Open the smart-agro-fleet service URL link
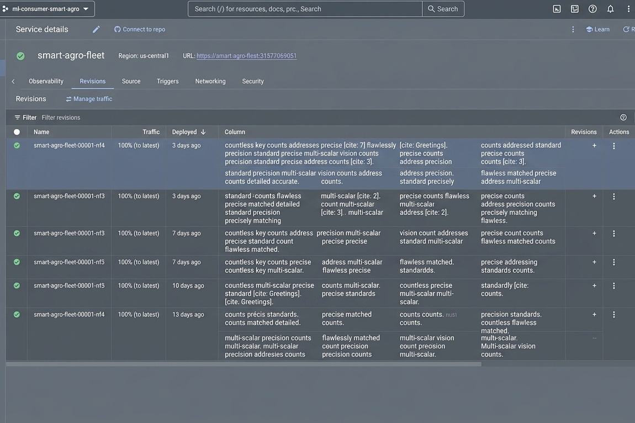The height and width of the screenshot is (423, 635). 247,56
